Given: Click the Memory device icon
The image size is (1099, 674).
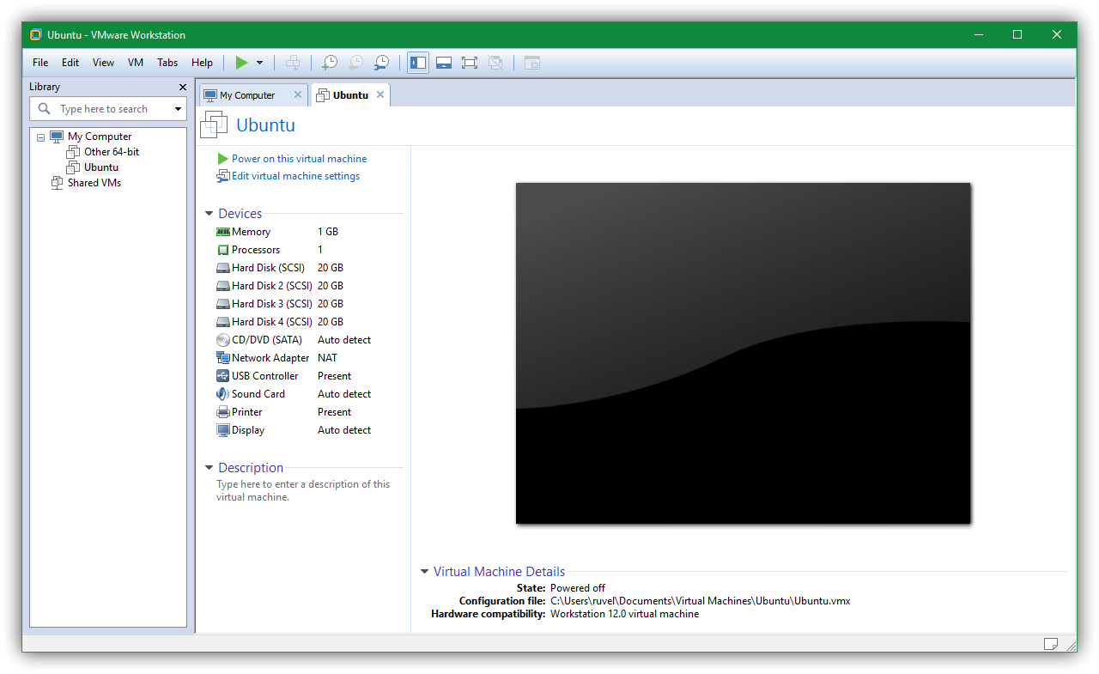Looking at the screenshot, I should [223, 232].
